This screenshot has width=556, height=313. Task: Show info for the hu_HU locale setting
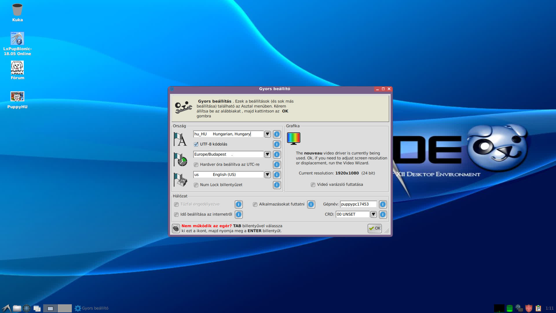pyautogui.click(x=277, y=134)
